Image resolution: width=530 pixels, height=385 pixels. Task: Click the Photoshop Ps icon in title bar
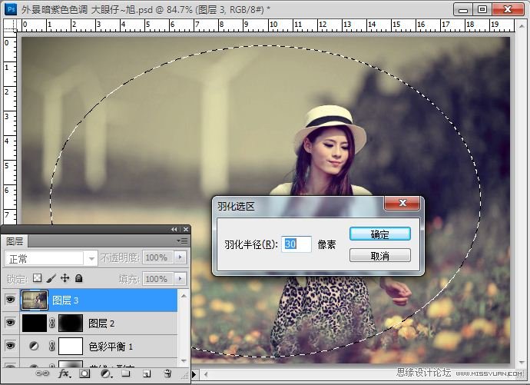tap(11, 9)
